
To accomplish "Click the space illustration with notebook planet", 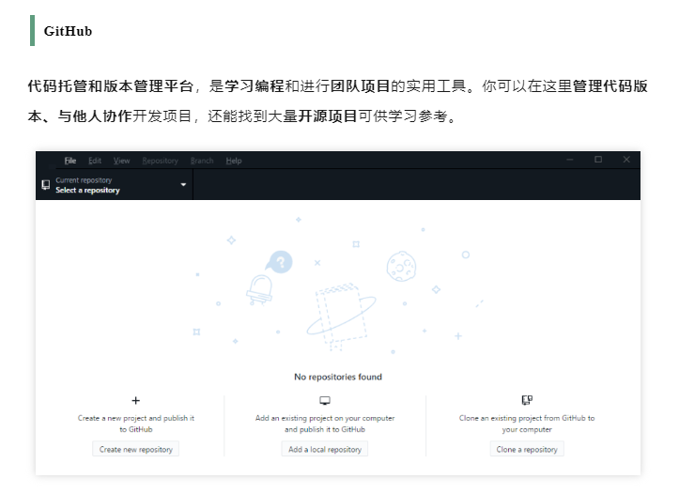I will pyautogui.click(x=341, y=316).
